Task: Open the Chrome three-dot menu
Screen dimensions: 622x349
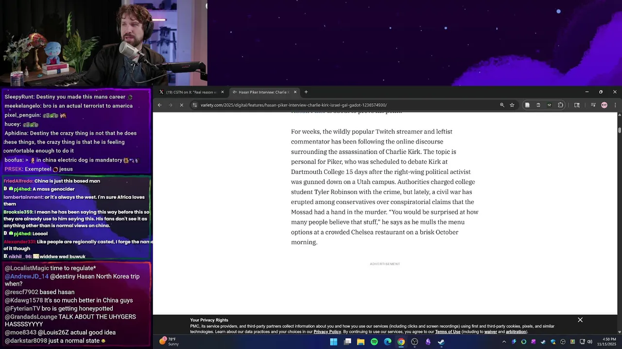Action: point(615,105)
